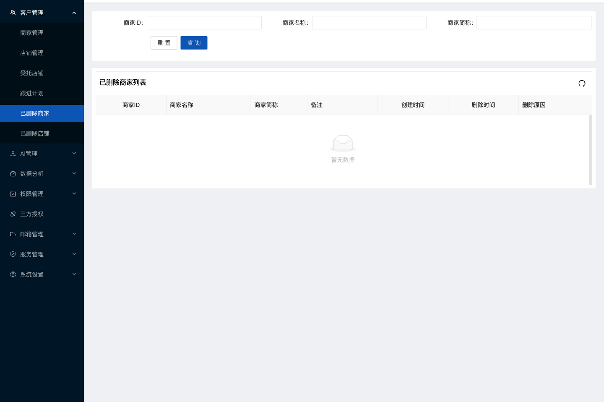Viewport: 604px width, 402px height.
Task: Click the 备注 column header
Action: pos(342,105)
